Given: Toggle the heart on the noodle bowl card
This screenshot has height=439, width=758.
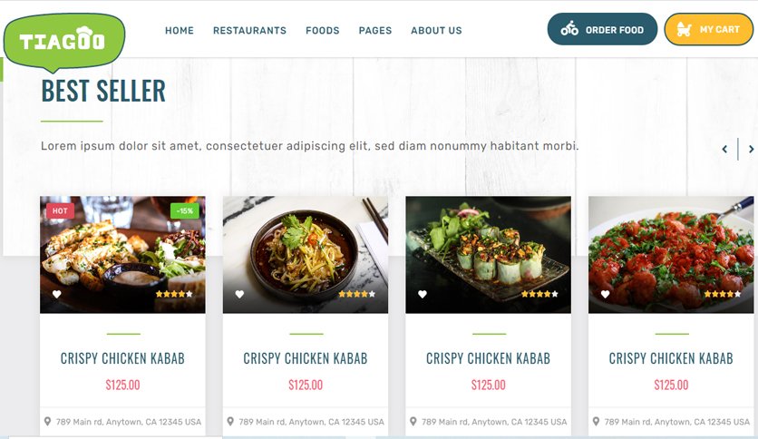Looking at the screenshot, I should tap(239, 294).
